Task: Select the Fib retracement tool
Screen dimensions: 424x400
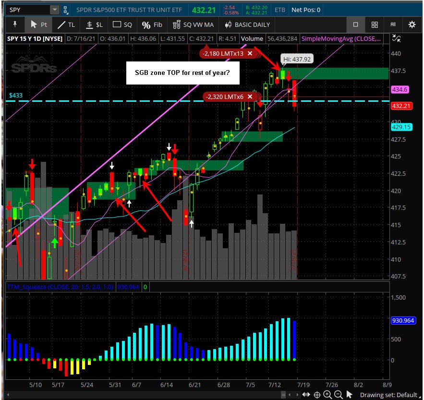Action: pos(152,25)
